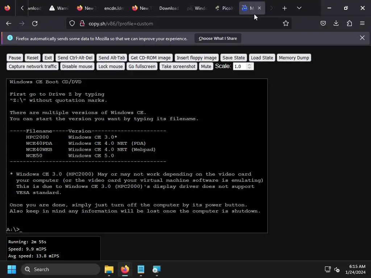
Task: Send Alt-Tab to the emulator
Action: [x=112, y=58]
